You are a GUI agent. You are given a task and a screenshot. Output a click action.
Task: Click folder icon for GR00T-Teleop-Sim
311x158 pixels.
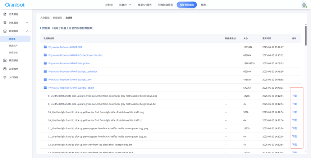[45, 63]
